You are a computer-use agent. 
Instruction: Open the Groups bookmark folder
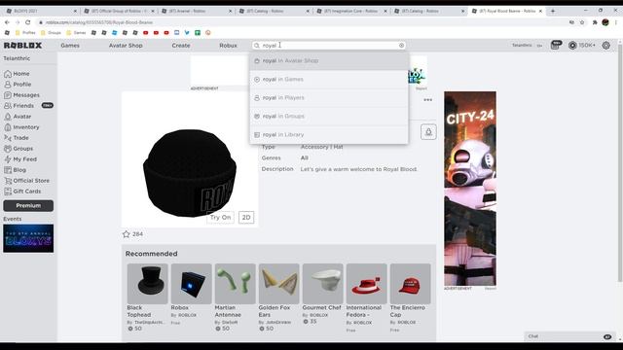click(x=51, y=32)
